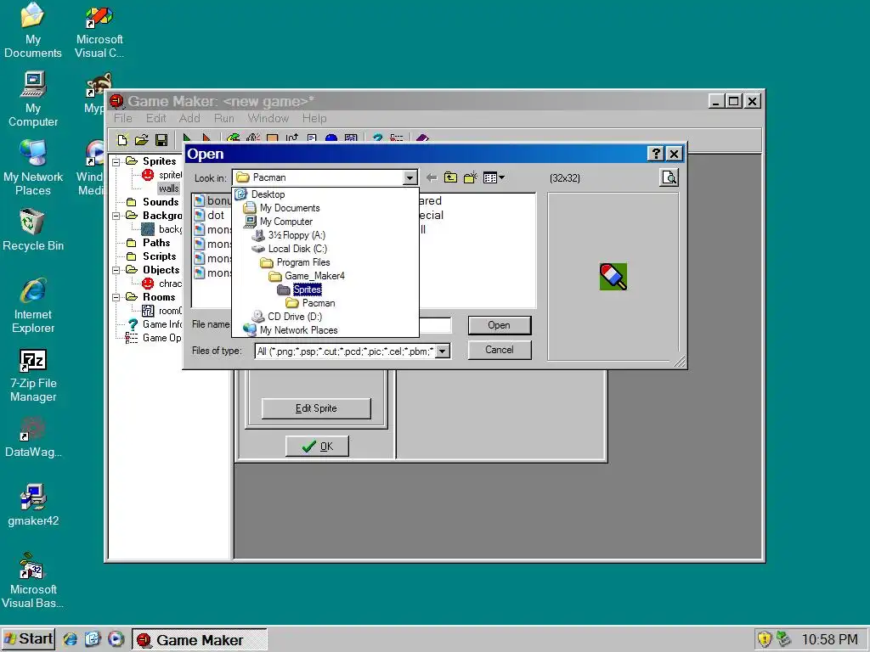Click the red Debug run toolbar arrow
This screenshot has height=652, width=870.
[x=206, y=138]
